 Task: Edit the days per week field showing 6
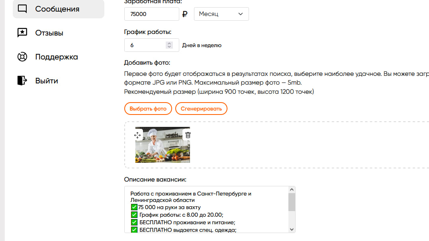pyautogui.click(x=152, y=45)
